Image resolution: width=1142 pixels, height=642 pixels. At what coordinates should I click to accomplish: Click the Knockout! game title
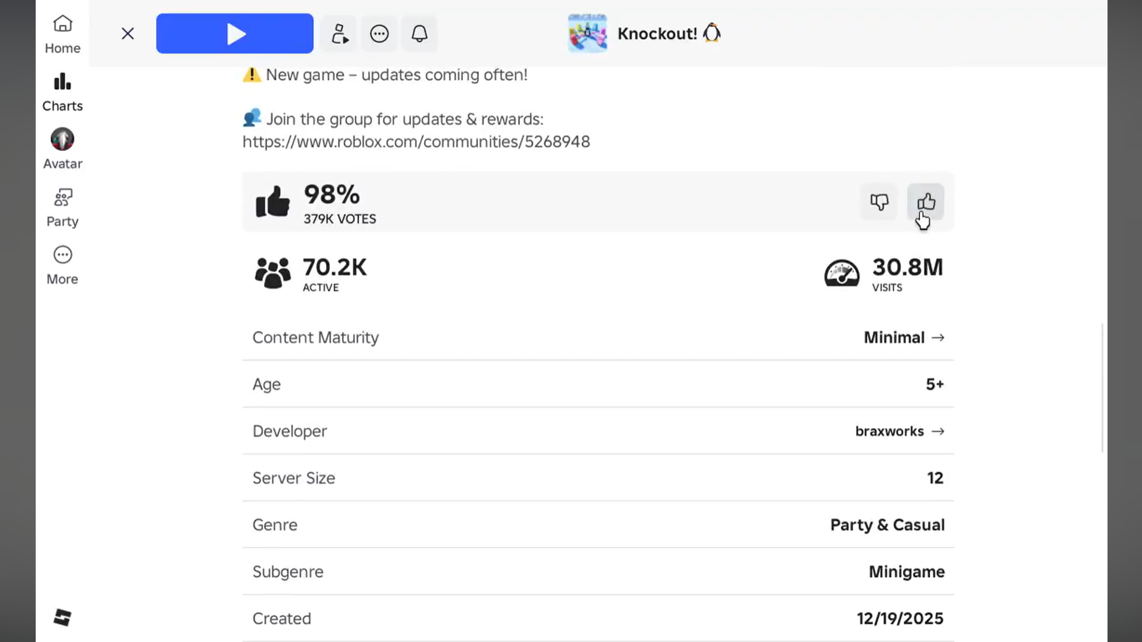coord(657,34)
